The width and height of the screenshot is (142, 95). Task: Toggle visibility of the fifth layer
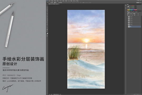(128, 25)
